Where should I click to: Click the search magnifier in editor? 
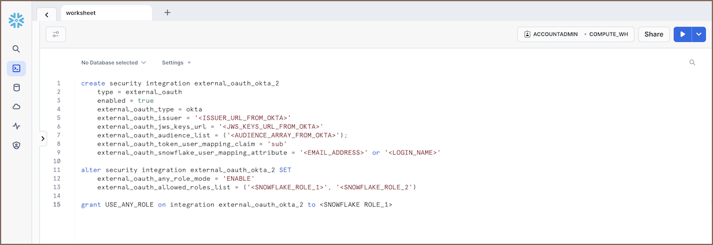692,63
